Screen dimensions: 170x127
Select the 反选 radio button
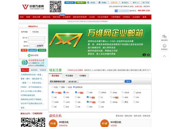(x=67, y=87)
